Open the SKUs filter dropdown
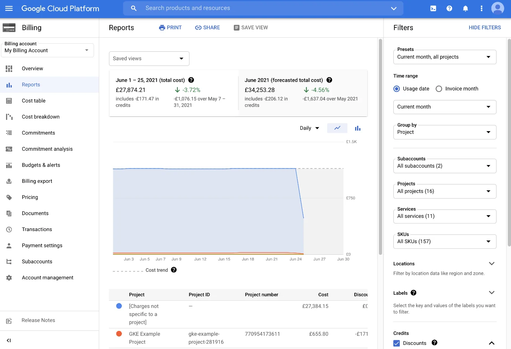 (445, 241)
